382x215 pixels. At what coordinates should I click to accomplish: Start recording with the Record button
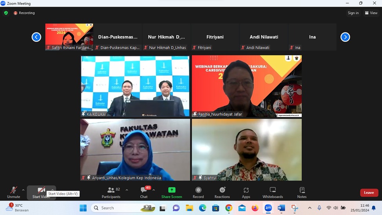198,192
